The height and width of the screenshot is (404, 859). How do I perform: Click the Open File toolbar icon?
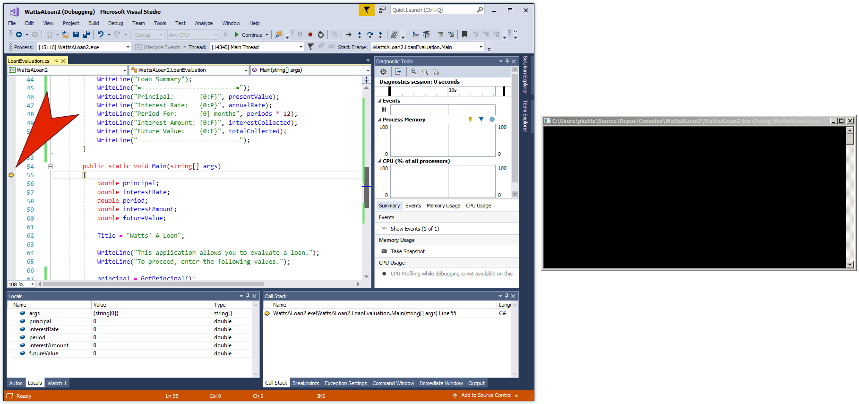pos(66,34)
